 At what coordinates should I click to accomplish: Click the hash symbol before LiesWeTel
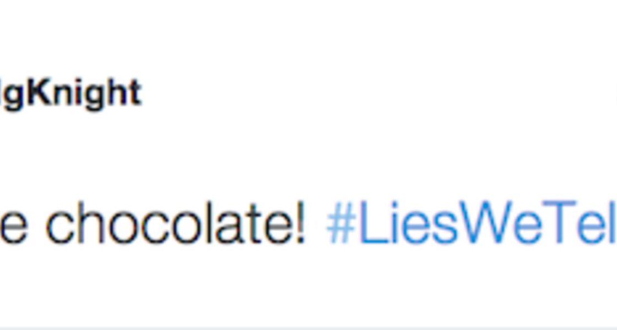[x=342, y=223]
